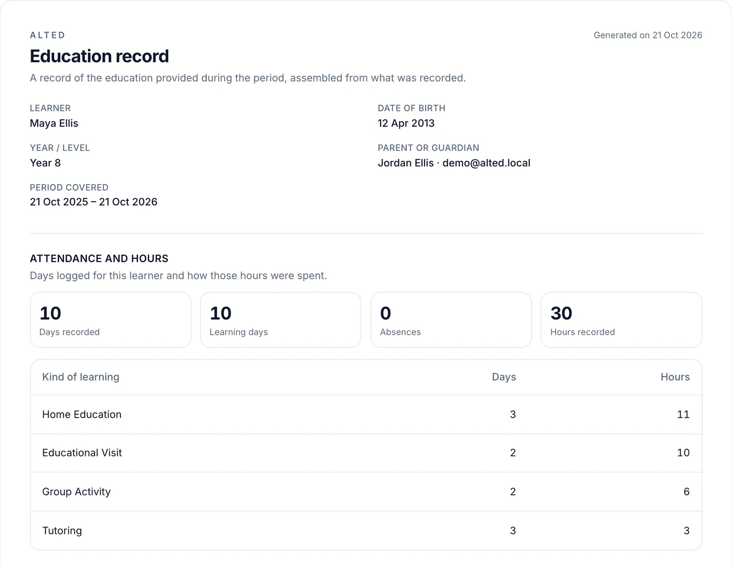Click Tutoring hours value 3

(686, 531)
